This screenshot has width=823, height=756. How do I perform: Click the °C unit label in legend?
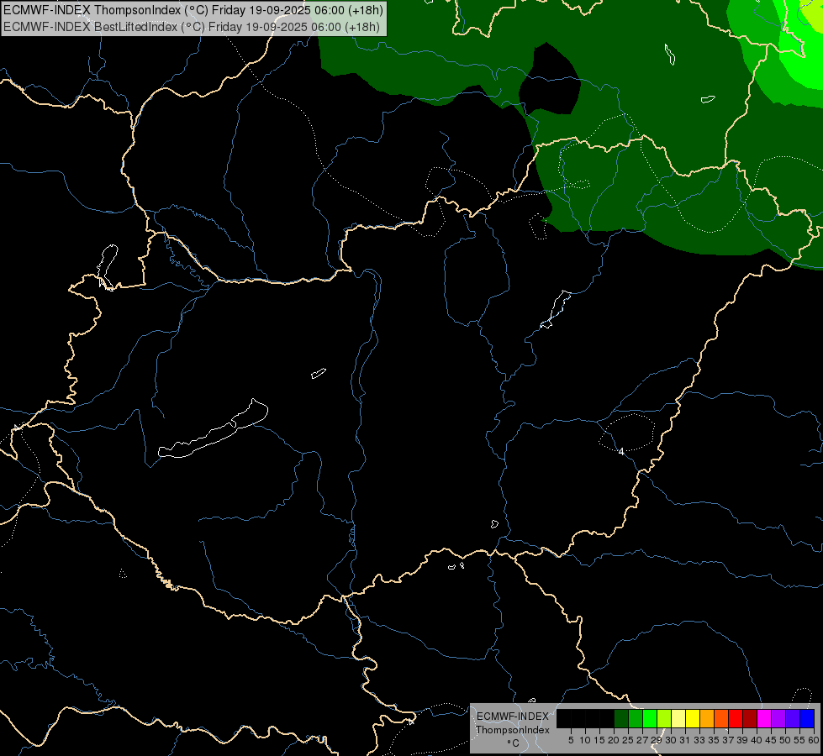(514, 743)
